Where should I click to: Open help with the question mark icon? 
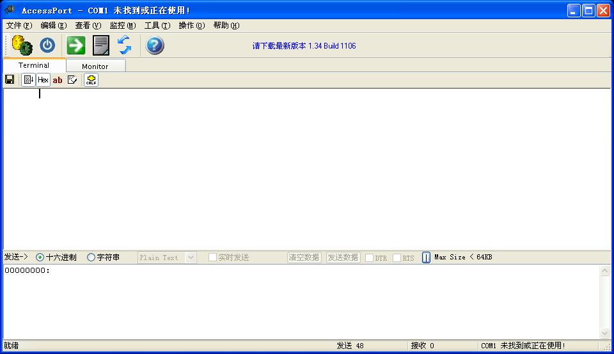(155, 45)
